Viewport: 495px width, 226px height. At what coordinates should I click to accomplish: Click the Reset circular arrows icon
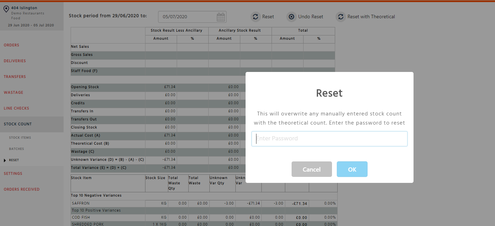coord(255,16)
